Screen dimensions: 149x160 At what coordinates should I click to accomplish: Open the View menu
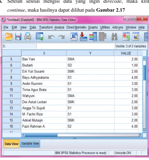(x=23, y=27)
